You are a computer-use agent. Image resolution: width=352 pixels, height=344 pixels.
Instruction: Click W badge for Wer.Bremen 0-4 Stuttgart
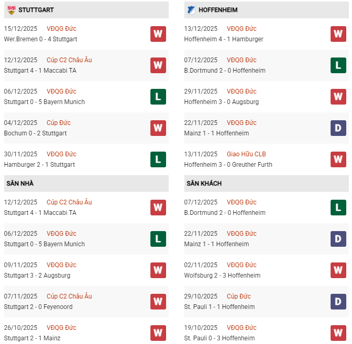click(158, 34)
